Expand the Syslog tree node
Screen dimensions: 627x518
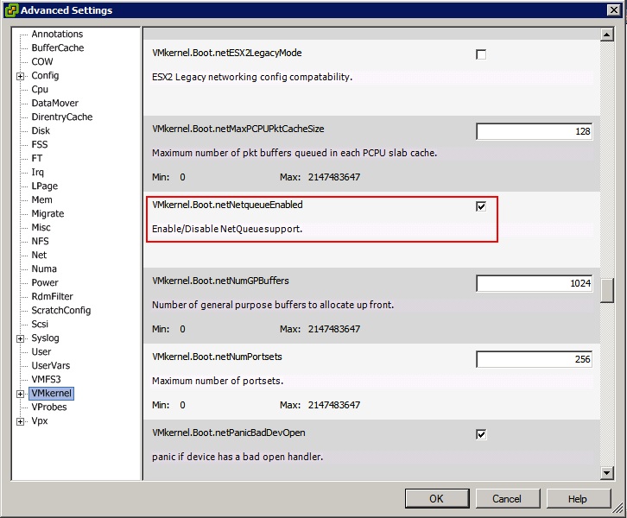[20, 338]
